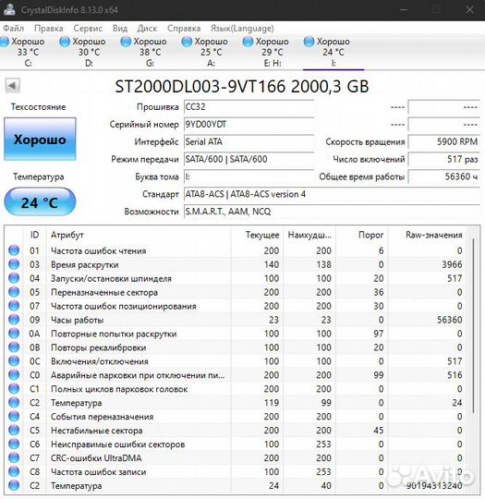
Task: Open the Файл menu
Action: [x=13, y=29]
